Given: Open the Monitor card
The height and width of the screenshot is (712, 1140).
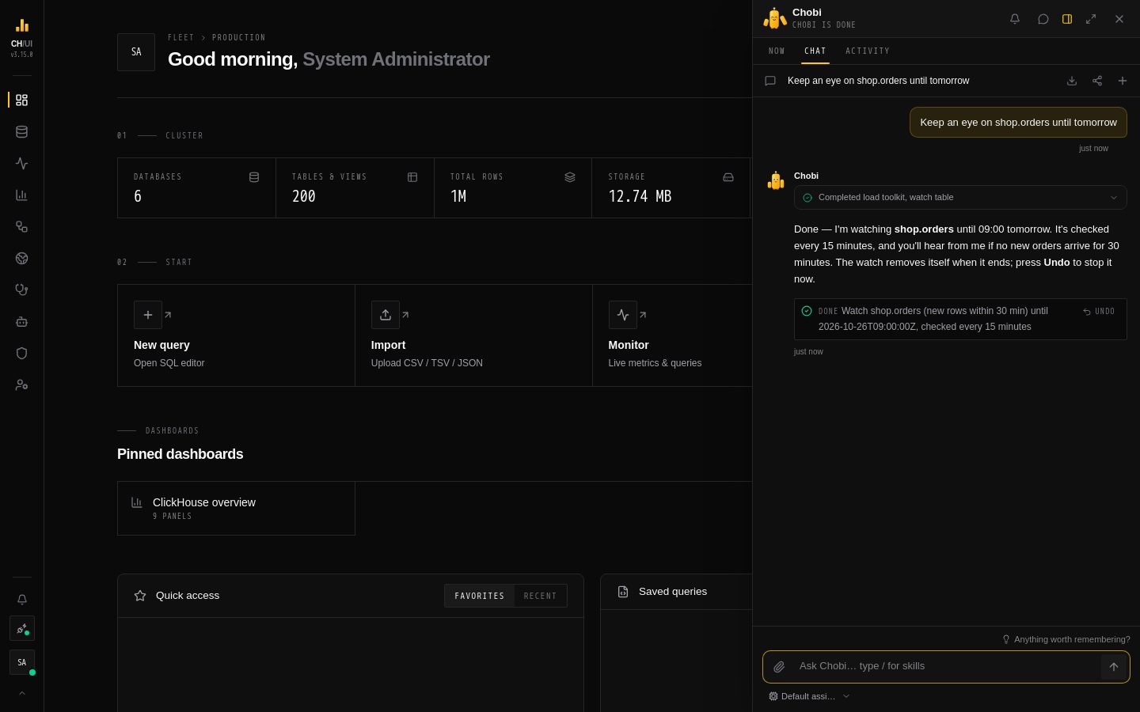Looking at the screenshot, I should (672, 335).
